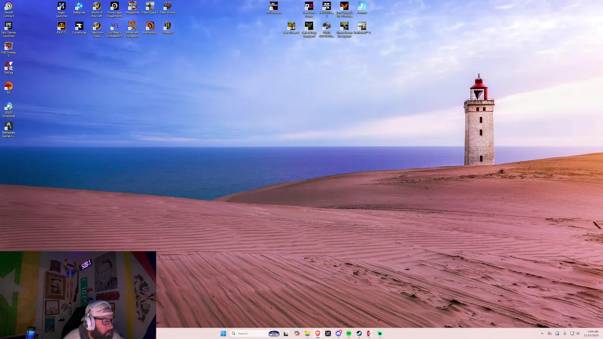
Task: Open Spotify from the taskbar
Action: (x=349, y=333)
